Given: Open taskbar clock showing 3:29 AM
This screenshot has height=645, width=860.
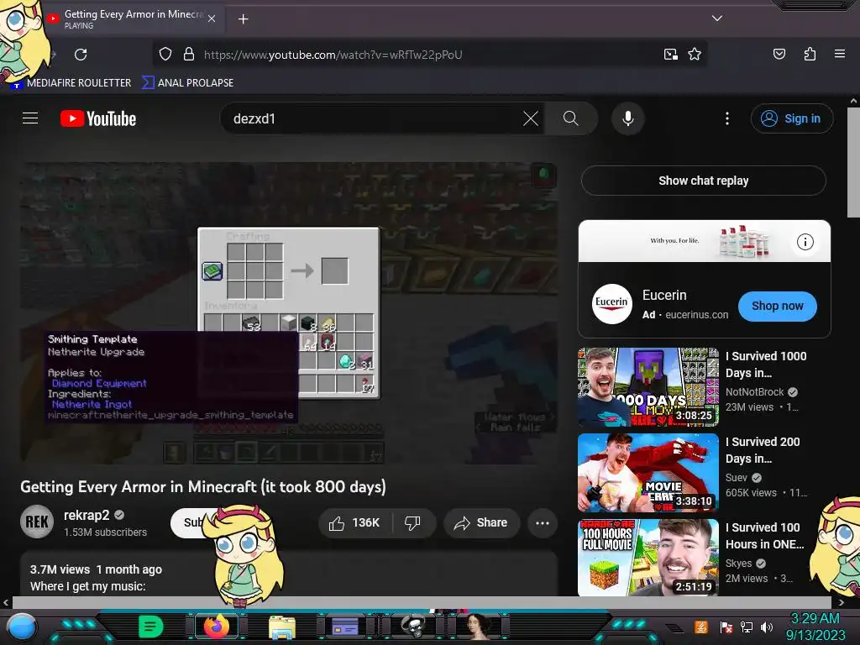Looking at the screenshot, I should 815,627.
